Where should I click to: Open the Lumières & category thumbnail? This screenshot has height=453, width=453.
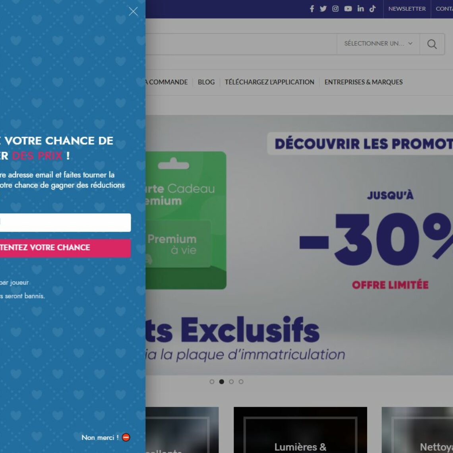[300, 430]
